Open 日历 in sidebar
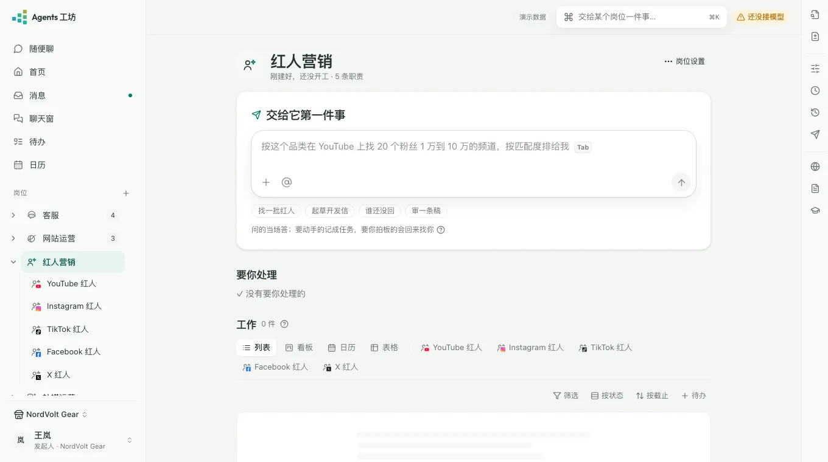The width and height of the screenshot is (828, 462). (73, 165)
